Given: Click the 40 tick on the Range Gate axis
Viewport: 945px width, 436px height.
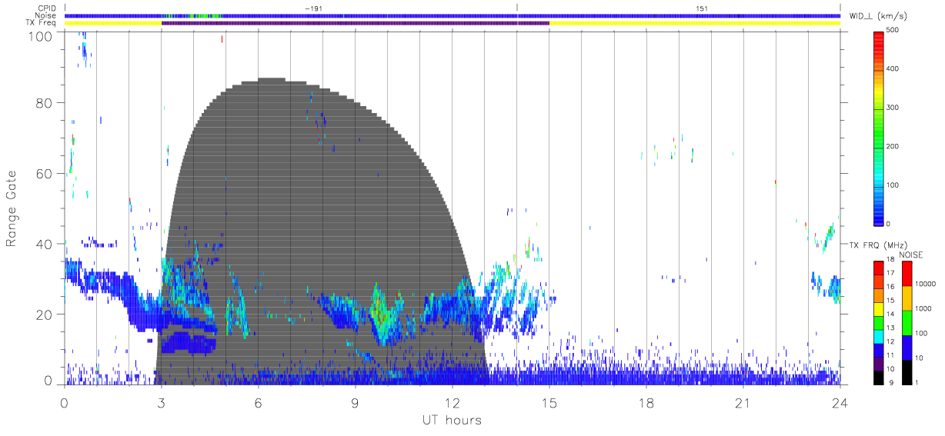Looking at the screenshot, I should pos(44,245).
